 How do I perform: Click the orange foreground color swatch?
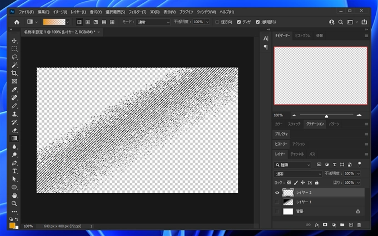(x=13, y=225)
